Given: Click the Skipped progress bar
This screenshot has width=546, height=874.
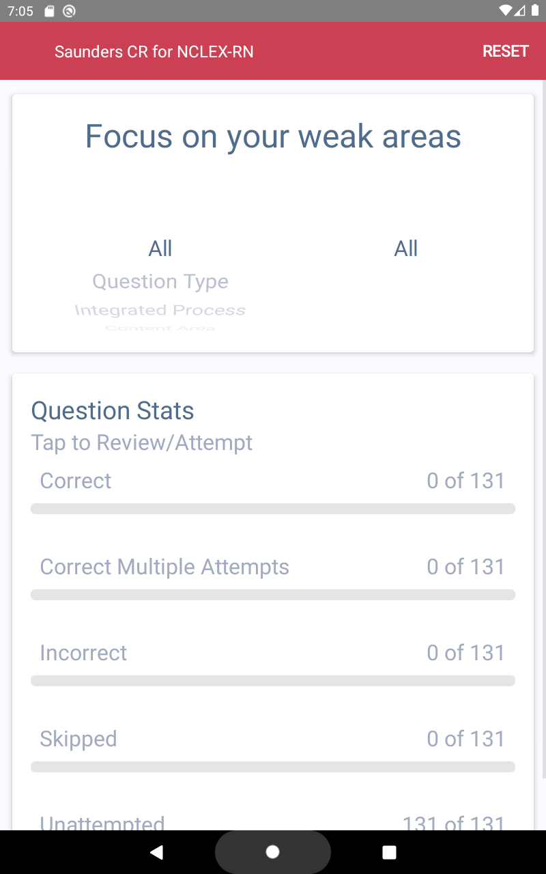Looking at the screenshot, I should (273, 767).
